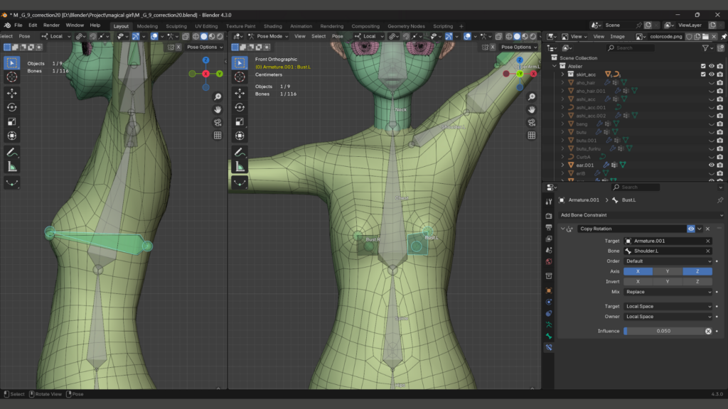Activate the Annotate pencil tool in left viewport
Screen dimensions: 728x409
tap(12, 152)
